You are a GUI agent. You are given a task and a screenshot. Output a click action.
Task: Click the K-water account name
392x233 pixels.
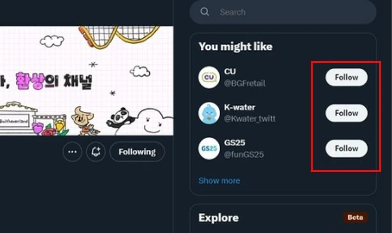tap(239, 107)
